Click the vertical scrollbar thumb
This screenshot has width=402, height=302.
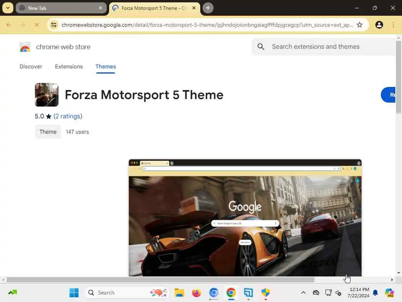click(x=399, y=77)
